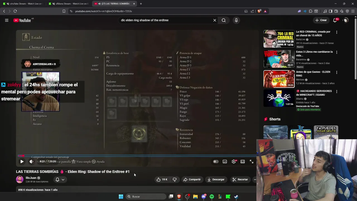Clear the search text with the X

tap(215, 20)
